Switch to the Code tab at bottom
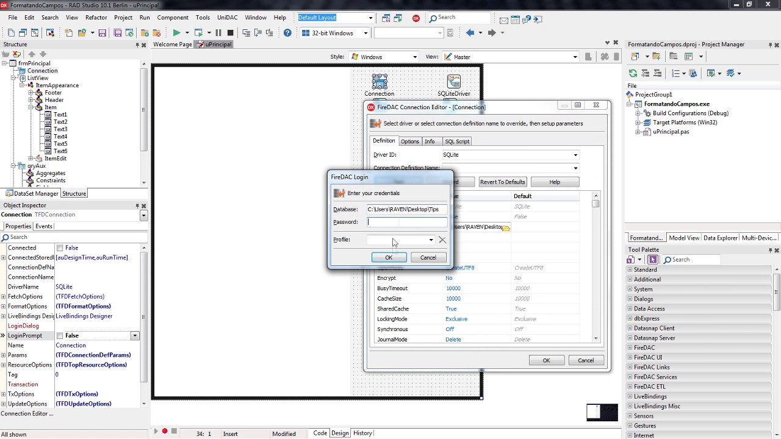 pyautogui.click(x=320, y=434)
